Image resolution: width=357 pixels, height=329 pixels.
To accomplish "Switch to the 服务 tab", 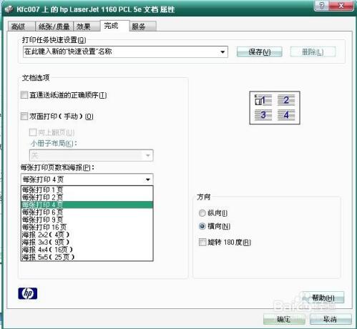I will (143, 26).
